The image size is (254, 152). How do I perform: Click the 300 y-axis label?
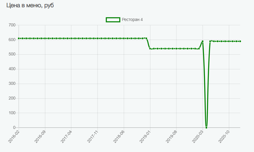[x=12, y=84]
